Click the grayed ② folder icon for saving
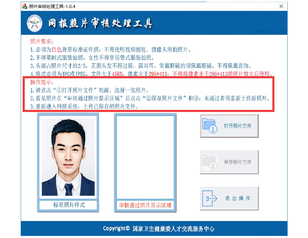The height and width of the screenshot is (238, 308). [210, 162]
